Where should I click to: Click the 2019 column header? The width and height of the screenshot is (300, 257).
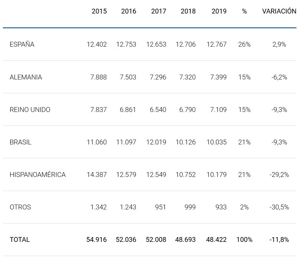point(219,11)
